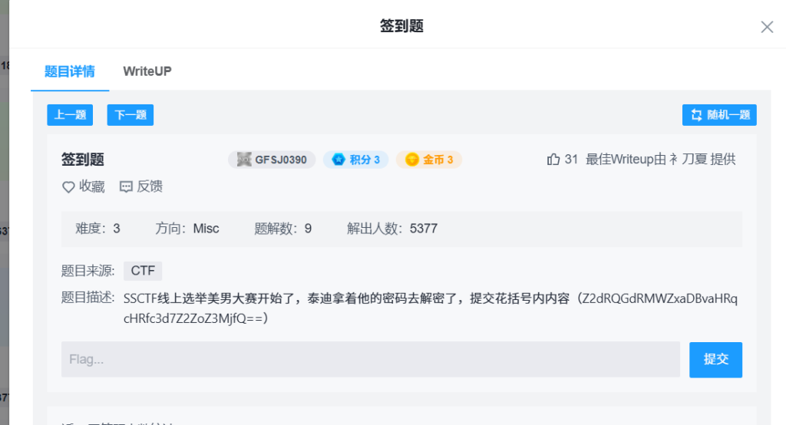The height and width of the screenshot is (425, 786).
Task: Click the 方向 Misc category label
Action: pos(187,228)
